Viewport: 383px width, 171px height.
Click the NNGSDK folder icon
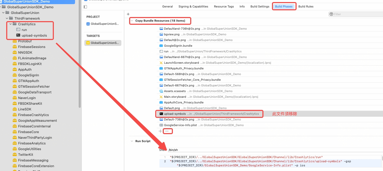click(14, 52)
